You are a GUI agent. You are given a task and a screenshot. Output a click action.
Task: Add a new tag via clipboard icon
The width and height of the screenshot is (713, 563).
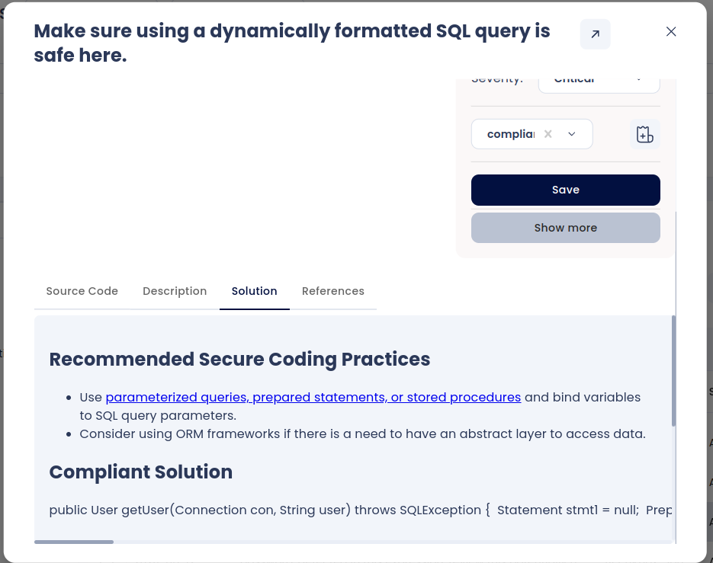point(644,133)
